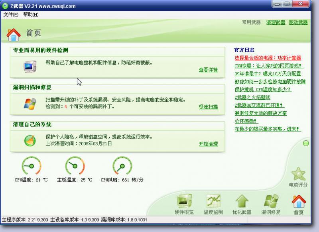319x232 pixels.
Task: Click 开始清理 start cleanup link
Action: coord(208,144)
